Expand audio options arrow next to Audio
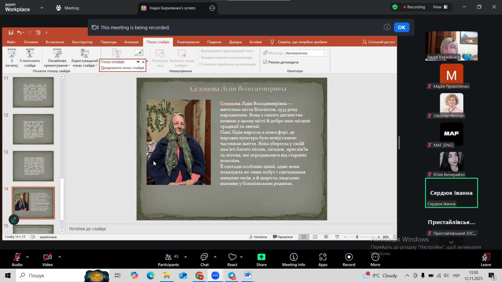The image size is (502, 282). pyautogui.click(x=27, y=257)
